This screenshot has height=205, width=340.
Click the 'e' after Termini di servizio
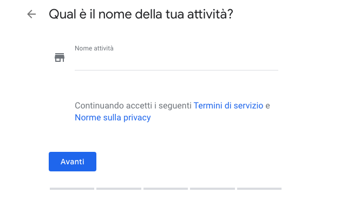[x=268, y=106]
